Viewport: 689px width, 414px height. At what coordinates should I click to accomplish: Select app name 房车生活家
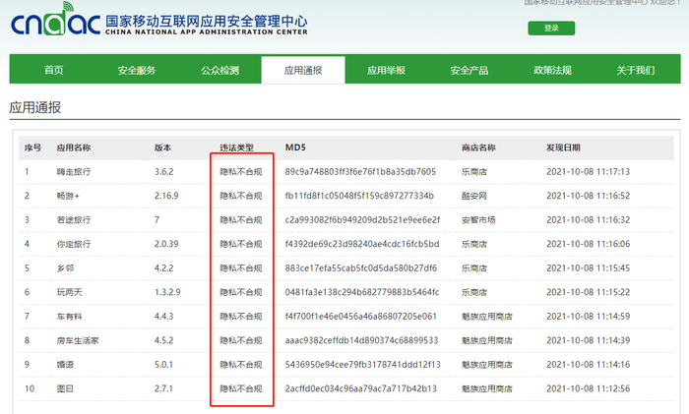tap(78, 340)
